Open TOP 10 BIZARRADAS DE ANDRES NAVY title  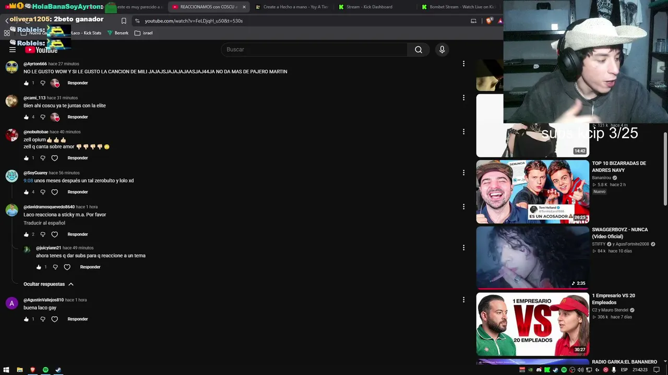click(x=619, y=166)
